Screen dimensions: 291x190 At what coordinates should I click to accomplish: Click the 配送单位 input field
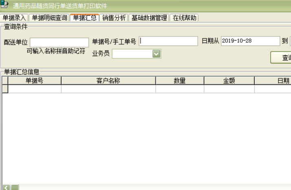59,43
